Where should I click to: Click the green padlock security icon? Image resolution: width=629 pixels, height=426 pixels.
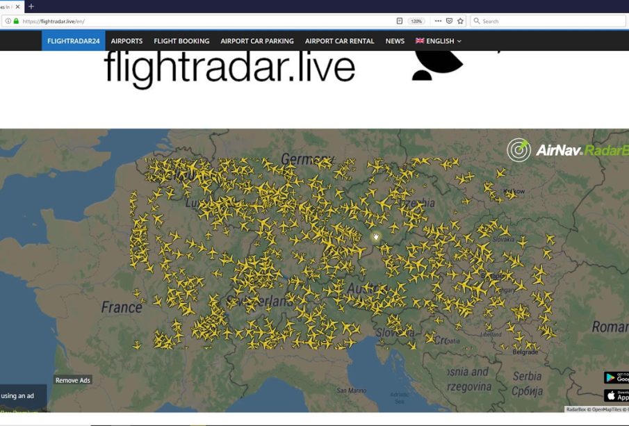point(16,21)
